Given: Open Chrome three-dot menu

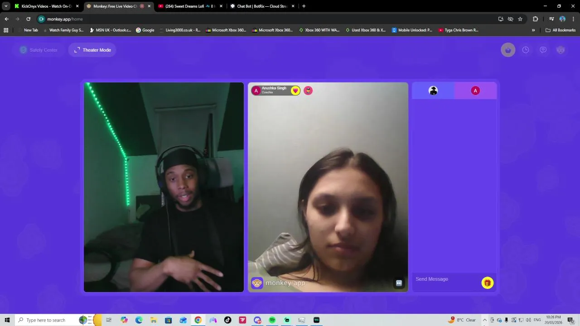Looking at the screenshot, I should [x=574, y=19].
